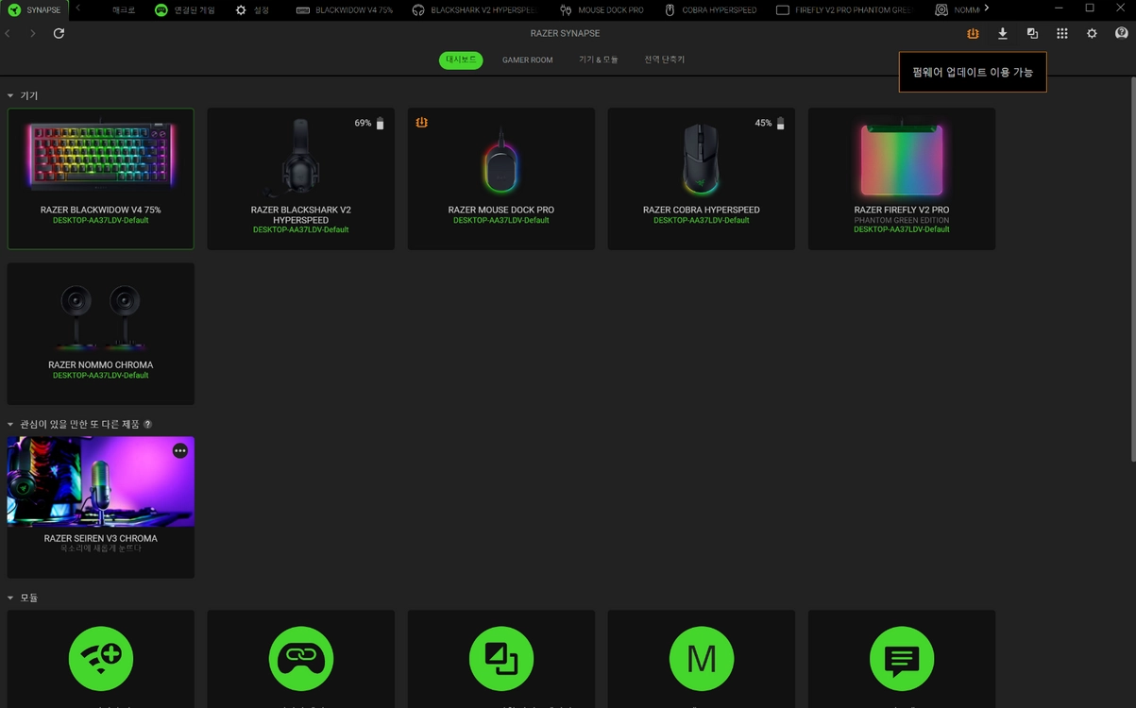1136x708 pixels.
Task: Open the settings gear icon at top right
Action: click(1092, 33)
